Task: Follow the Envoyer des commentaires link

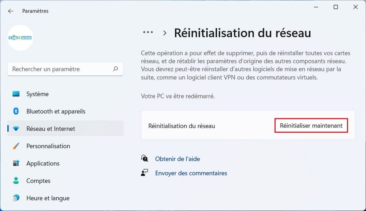Action: click(191, 172)
